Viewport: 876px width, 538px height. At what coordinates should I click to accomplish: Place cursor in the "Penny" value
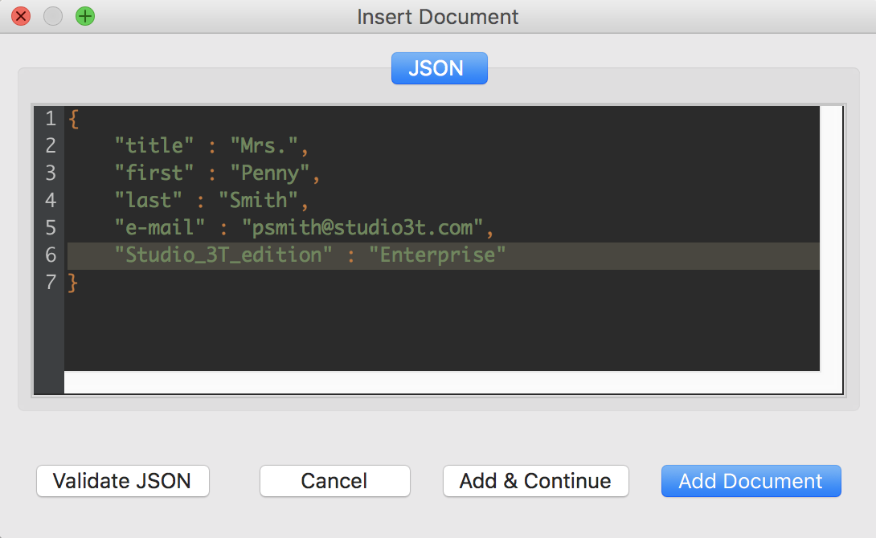pyautogui.click(x=270, y=173)
